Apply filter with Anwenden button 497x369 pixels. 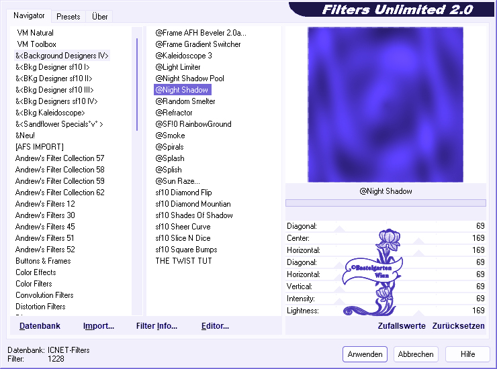click(x=365, y=354)
